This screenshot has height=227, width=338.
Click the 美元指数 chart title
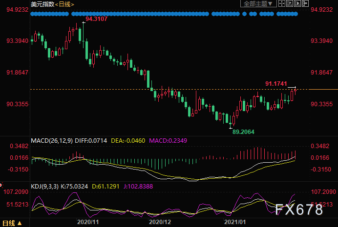42,4
